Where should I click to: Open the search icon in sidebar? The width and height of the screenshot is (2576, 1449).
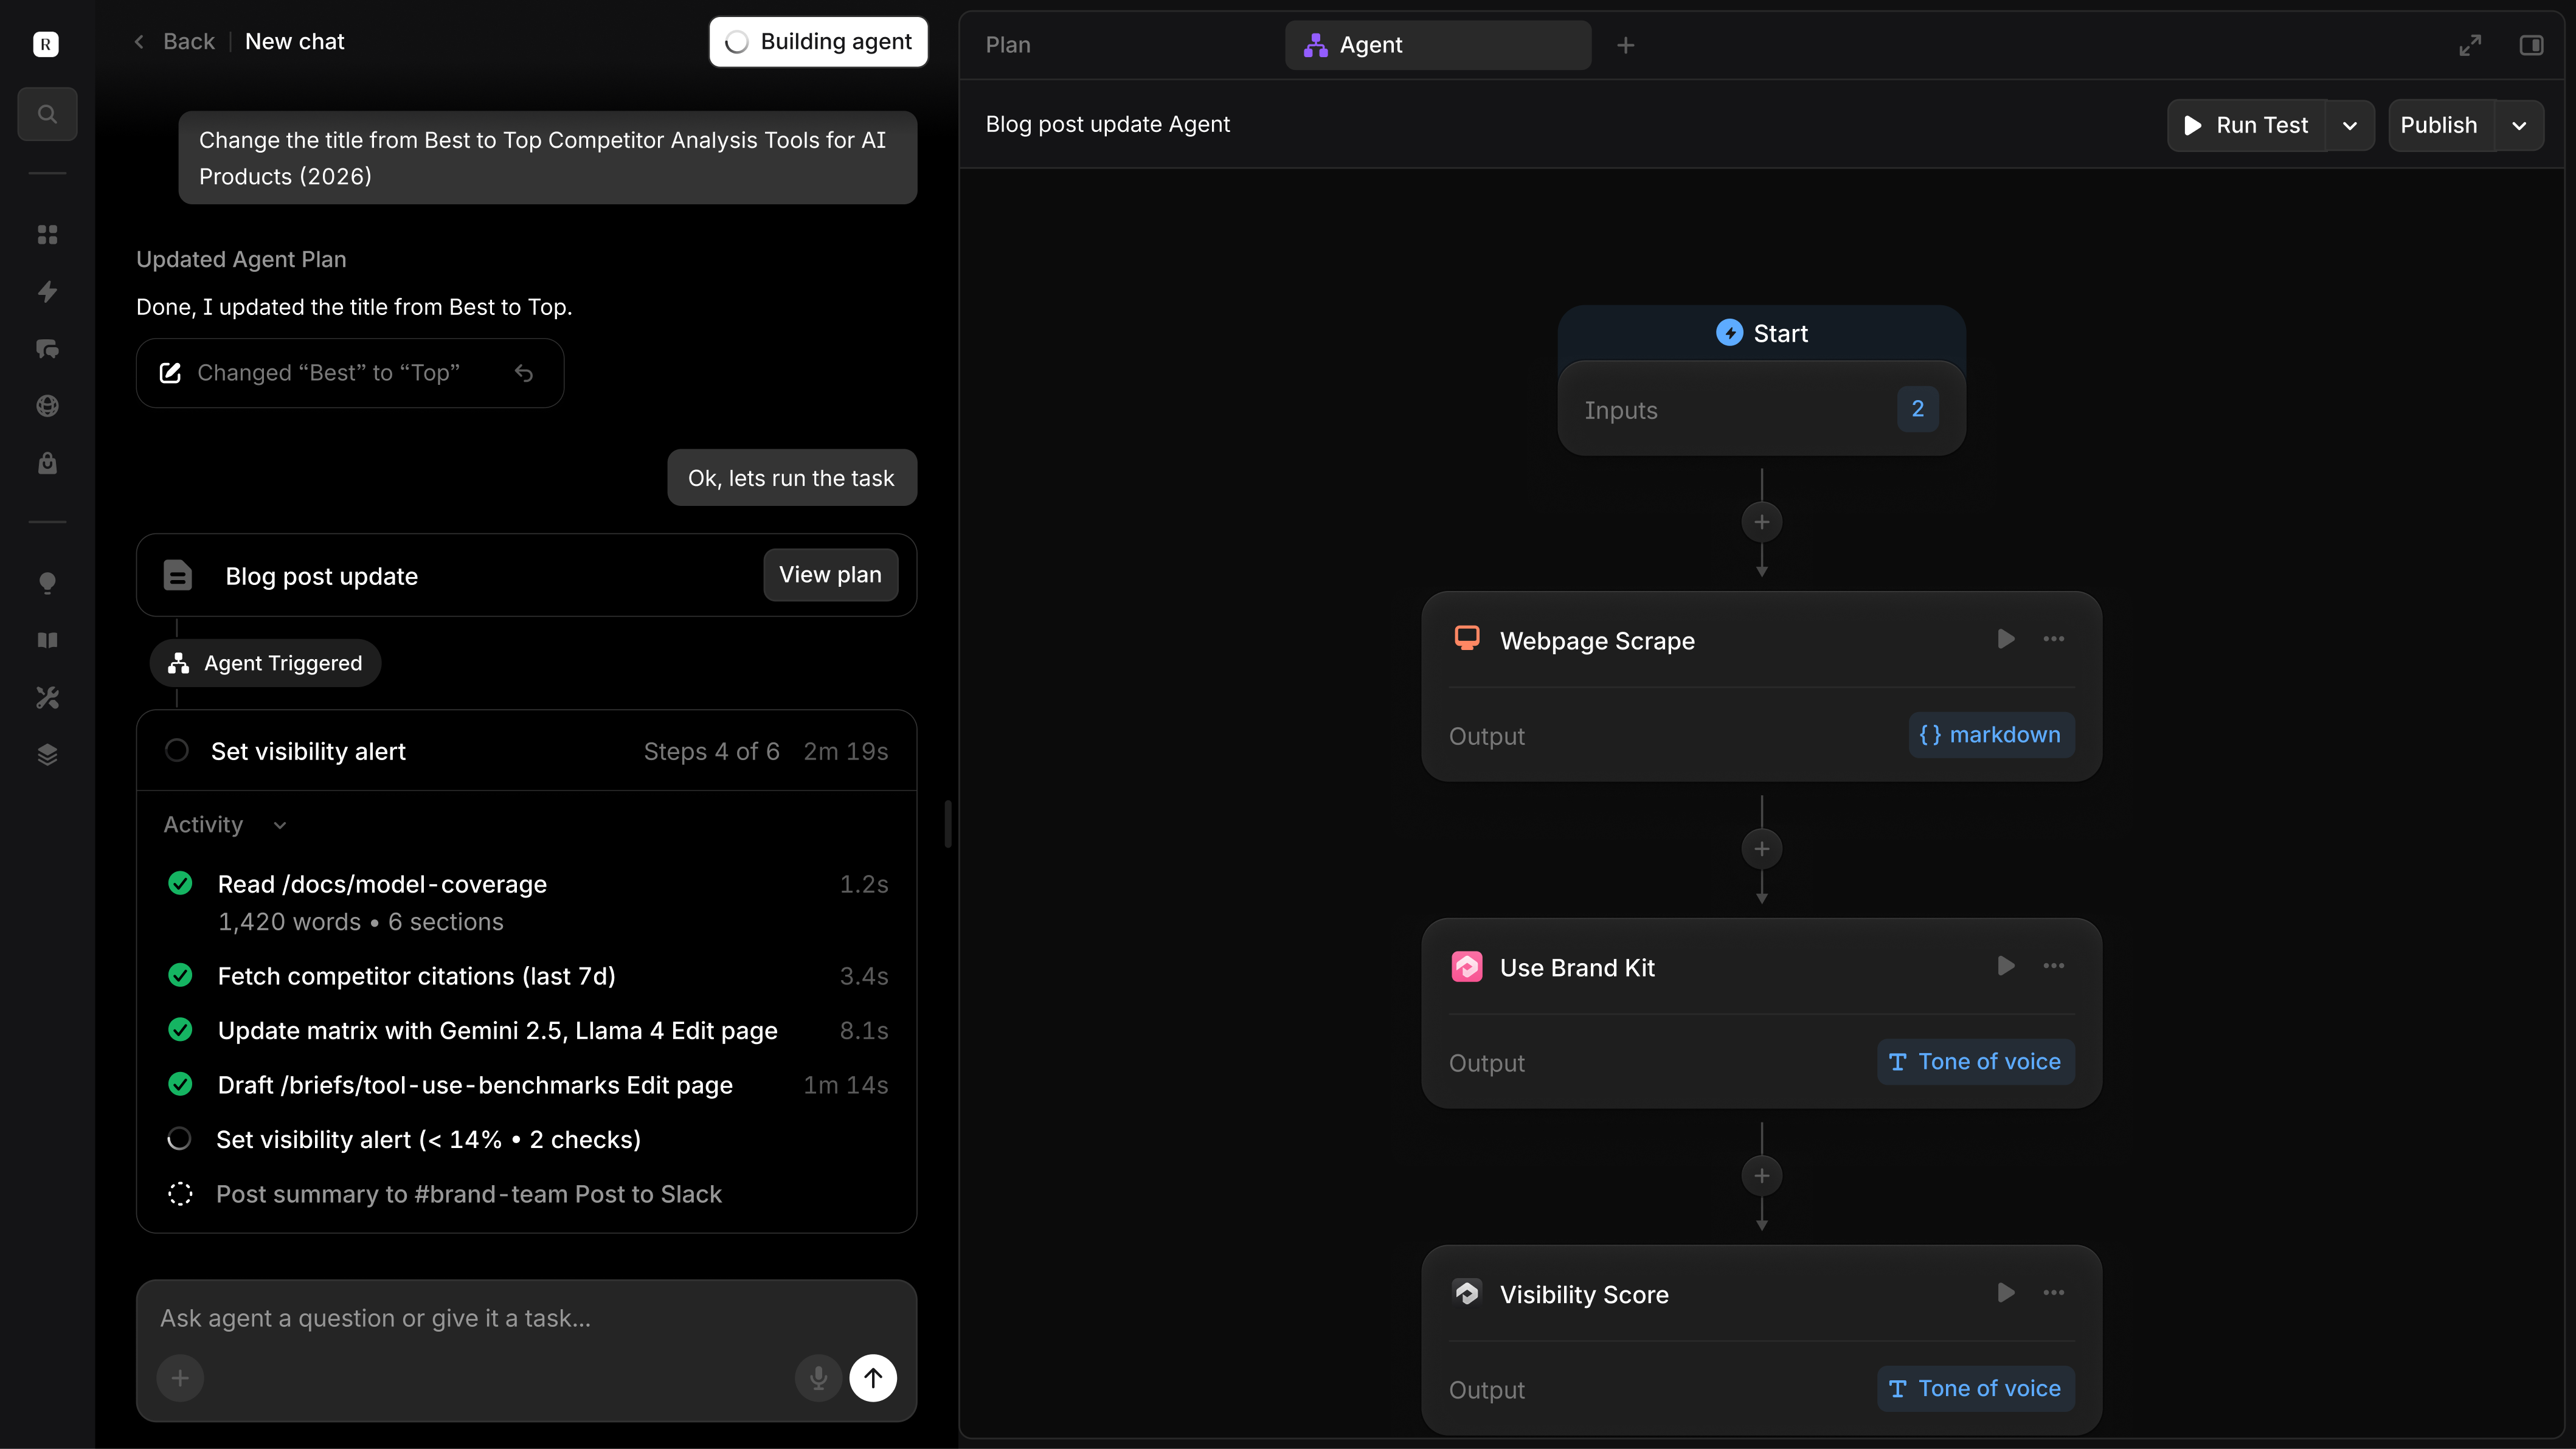[x=47, y=114]
